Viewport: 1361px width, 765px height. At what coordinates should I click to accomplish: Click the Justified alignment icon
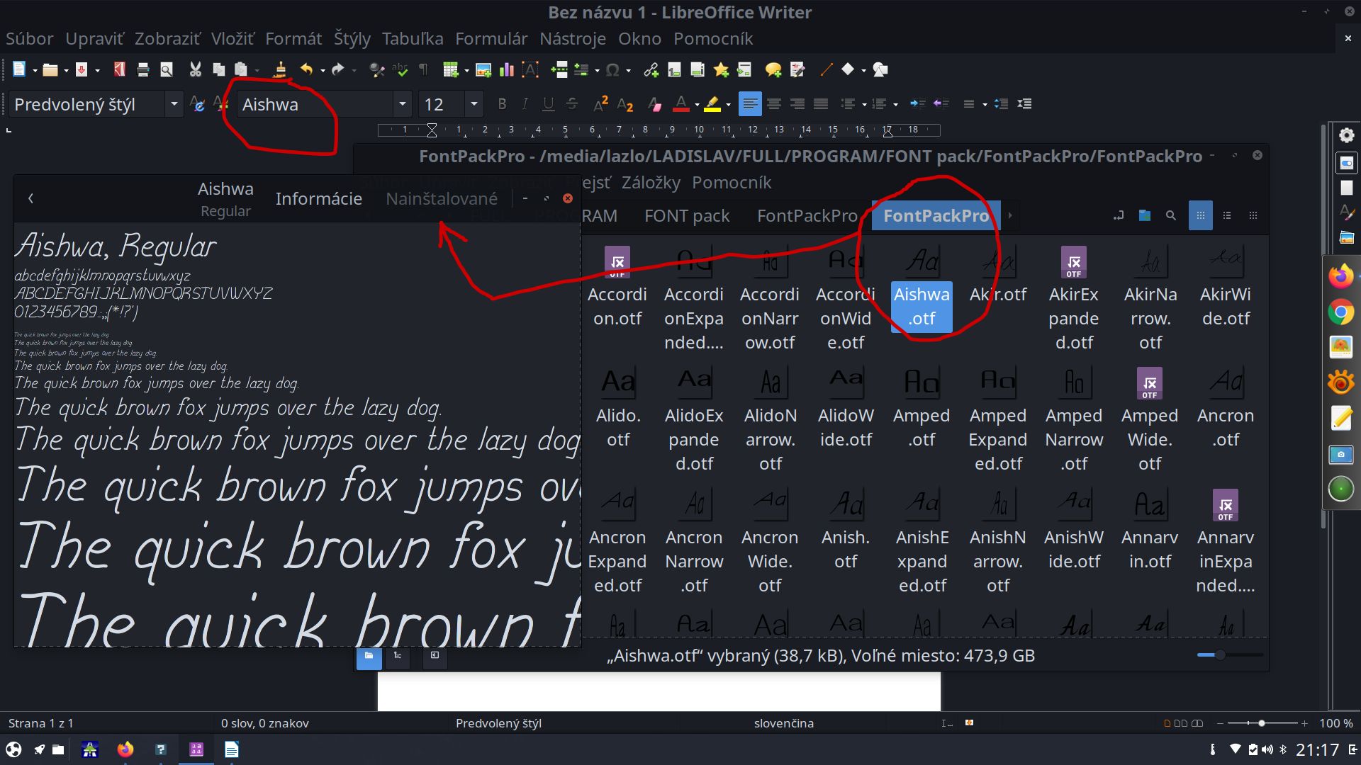[x=820, y=104]
